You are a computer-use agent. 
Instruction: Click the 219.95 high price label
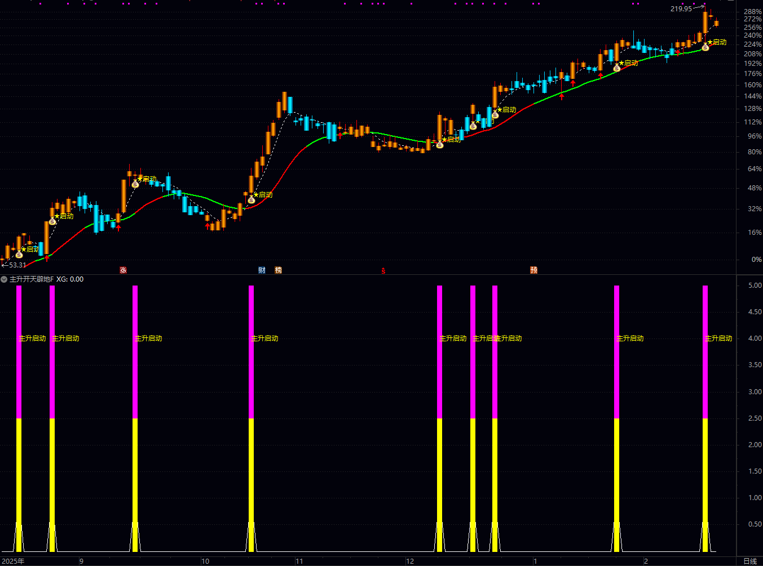pos(681,9)
